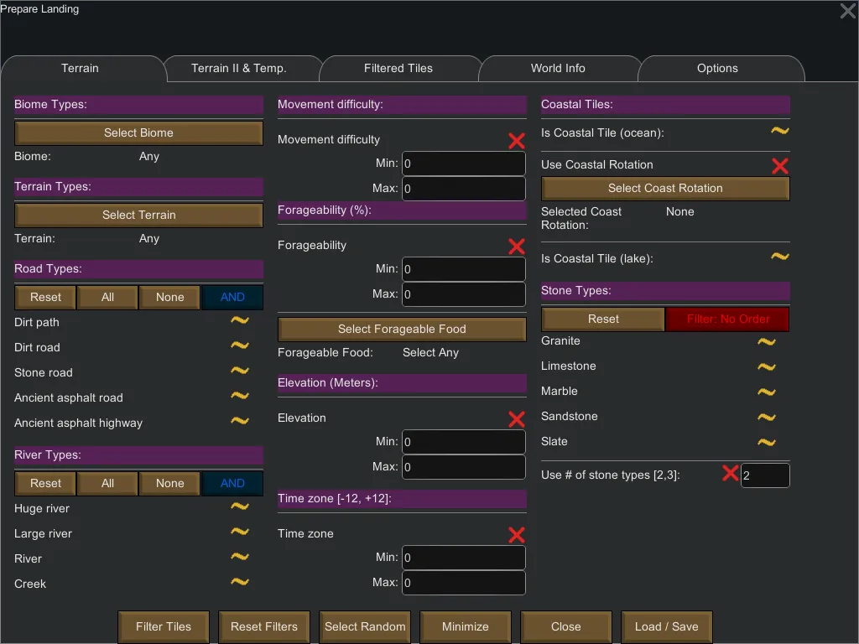The height and width of the screenshot is (644, 859).
Task: Toggle the Dirt path tilde state icon
Action: (240, 321)
